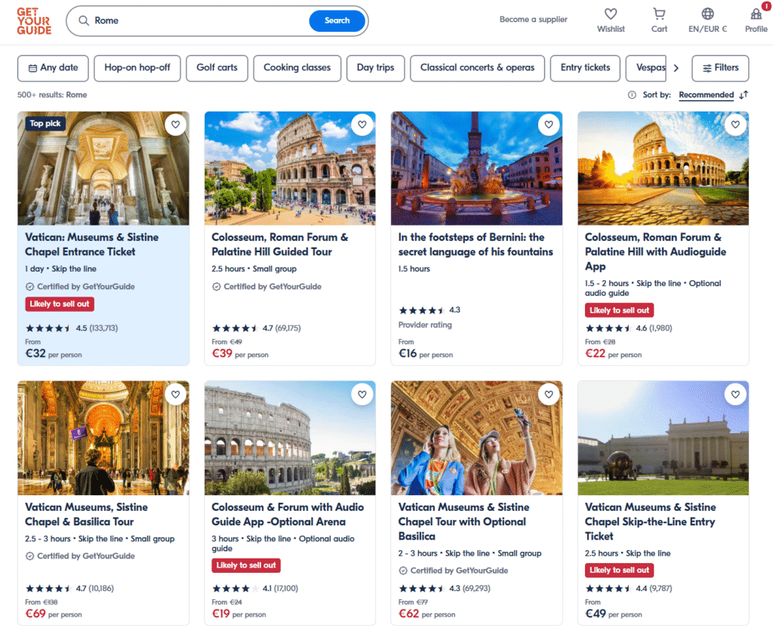Image resolution: width=773 pixels, height=631 pixels.
Task: Open the Any date picker
Action: click(x=53, y=68)
